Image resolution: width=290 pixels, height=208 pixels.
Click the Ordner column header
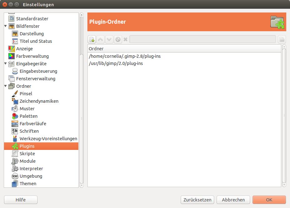[184, 49]
